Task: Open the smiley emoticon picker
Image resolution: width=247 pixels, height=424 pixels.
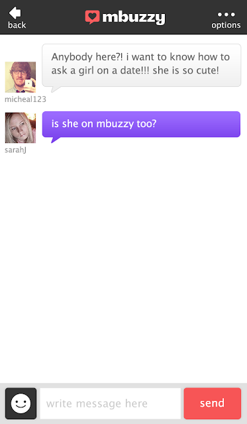Action: pos(21,403)
